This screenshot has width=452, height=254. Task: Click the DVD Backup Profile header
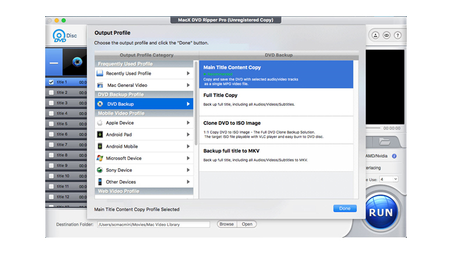[x=144, y=95]
